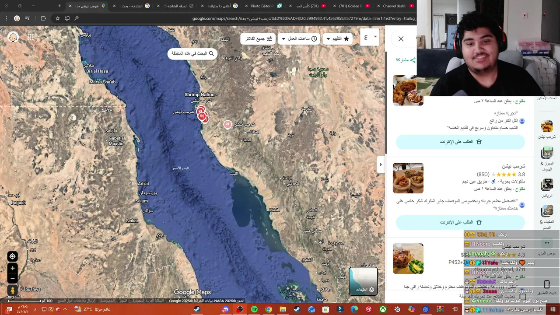
Task: Click the Google account avatar on the map
Action: (x=13, y=37)
